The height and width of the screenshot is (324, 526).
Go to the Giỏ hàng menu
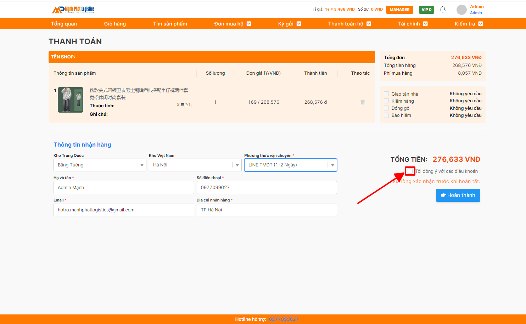115,24
